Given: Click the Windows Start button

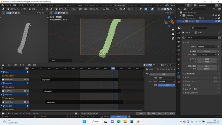Looking at the screenshot, I should (84, 122).
